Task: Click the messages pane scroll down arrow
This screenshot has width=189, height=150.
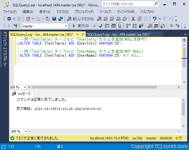Action: pyautogui.click(x=183, y=126)
